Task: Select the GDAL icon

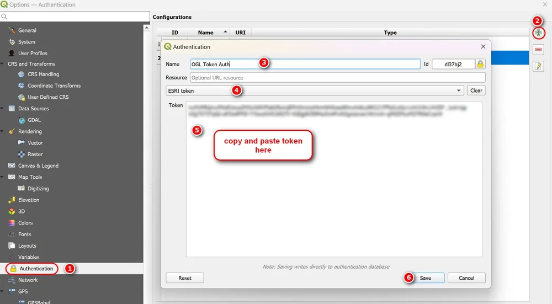Action: [22, 120]
